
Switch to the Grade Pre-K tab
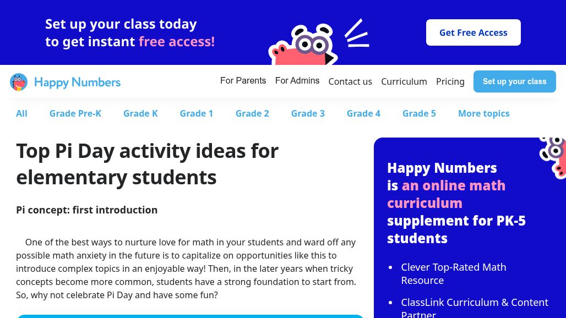[75, 113]
